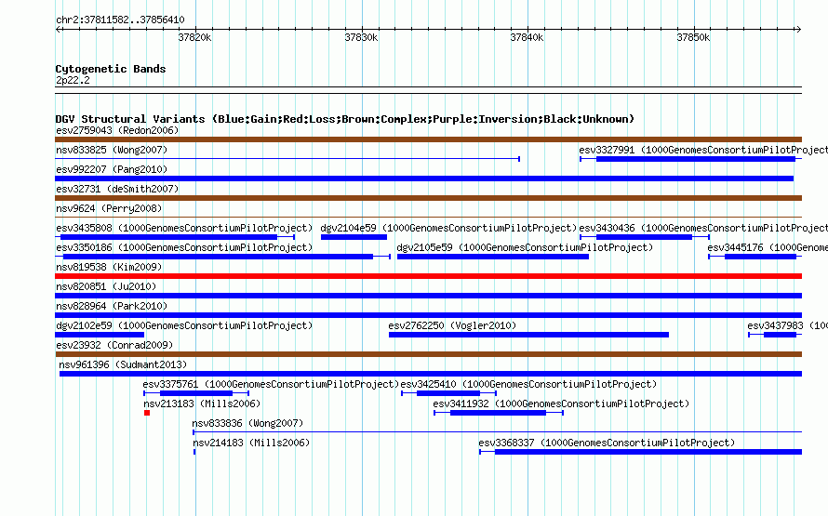Screen dimensions: 828x516
Task: Open esv3437983 variant label
Action: [787, 325]
